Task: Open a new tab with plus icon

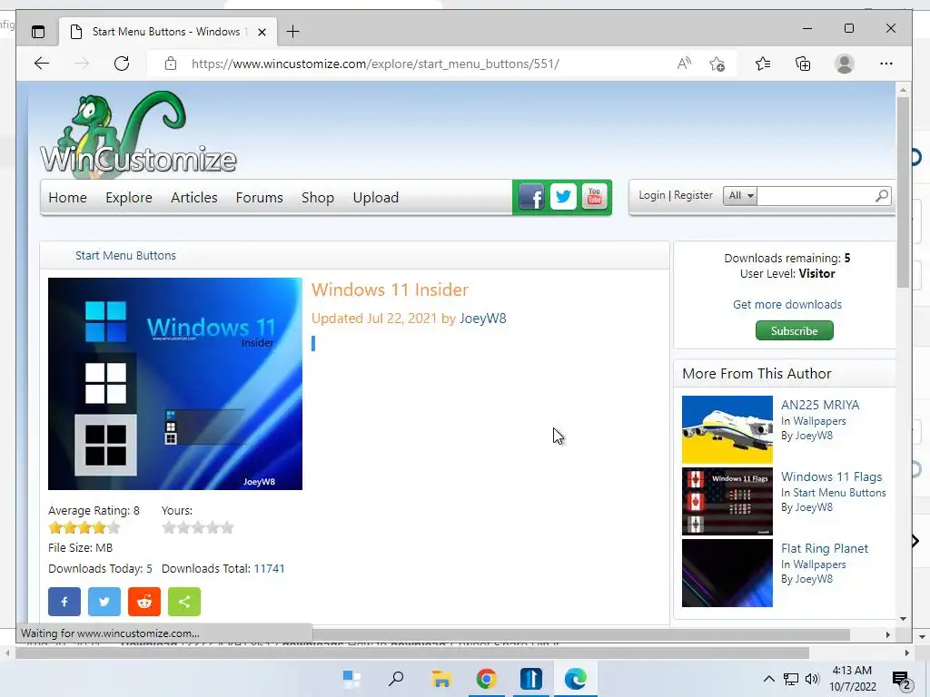Action: (x=293, y=32)
